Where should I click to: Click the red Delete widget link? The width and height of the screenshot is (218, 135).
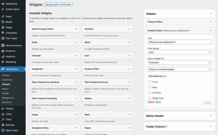[x=151, y=102]
